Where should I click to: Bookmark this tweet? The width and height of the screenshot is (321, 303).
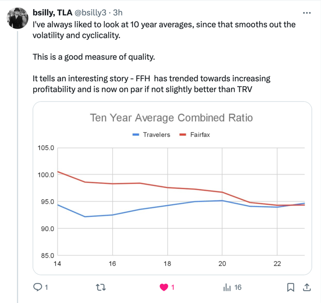point(290,287)
